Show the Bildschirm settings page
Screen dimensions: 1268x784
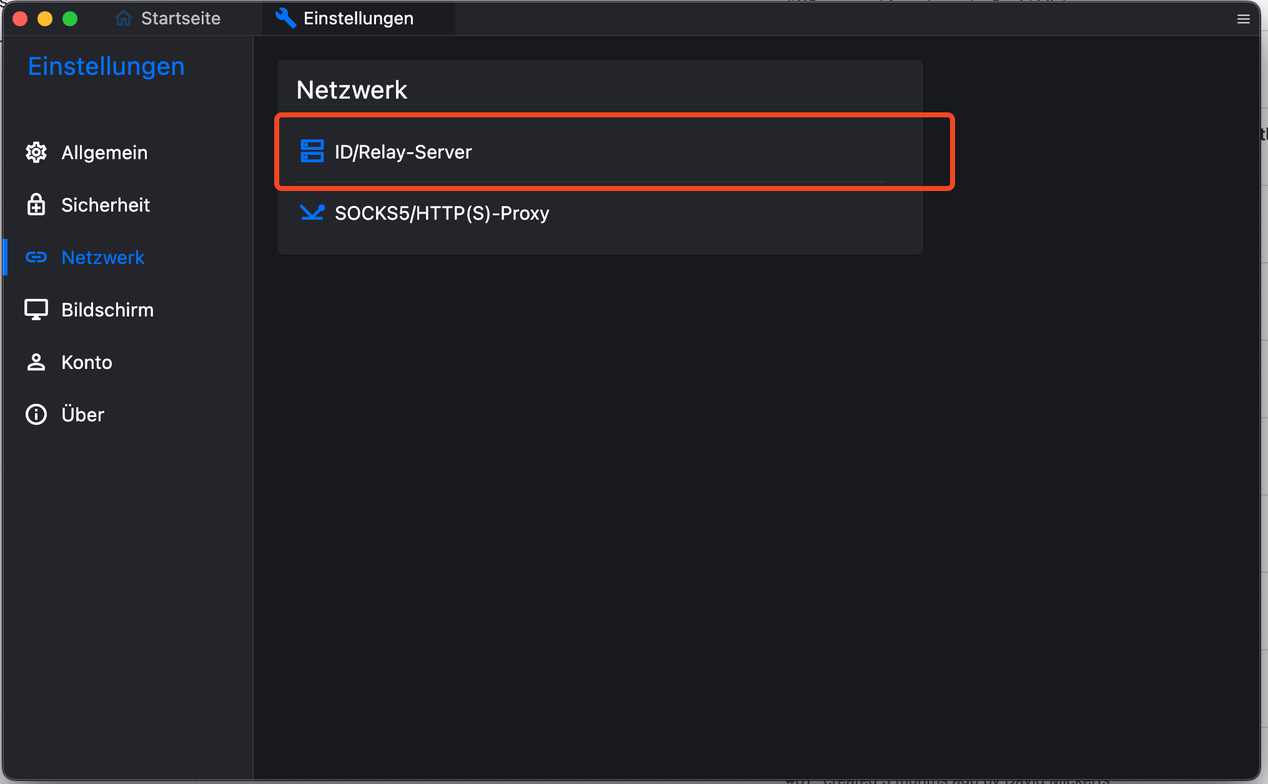(107, 310)
